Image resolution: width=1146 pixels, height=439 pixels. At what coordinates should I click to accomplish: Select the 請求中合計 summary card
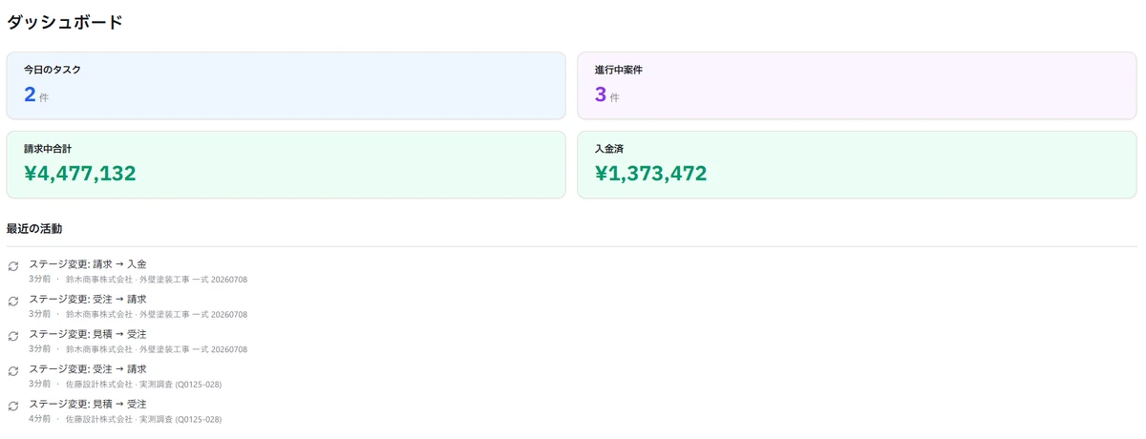point(286,165)
